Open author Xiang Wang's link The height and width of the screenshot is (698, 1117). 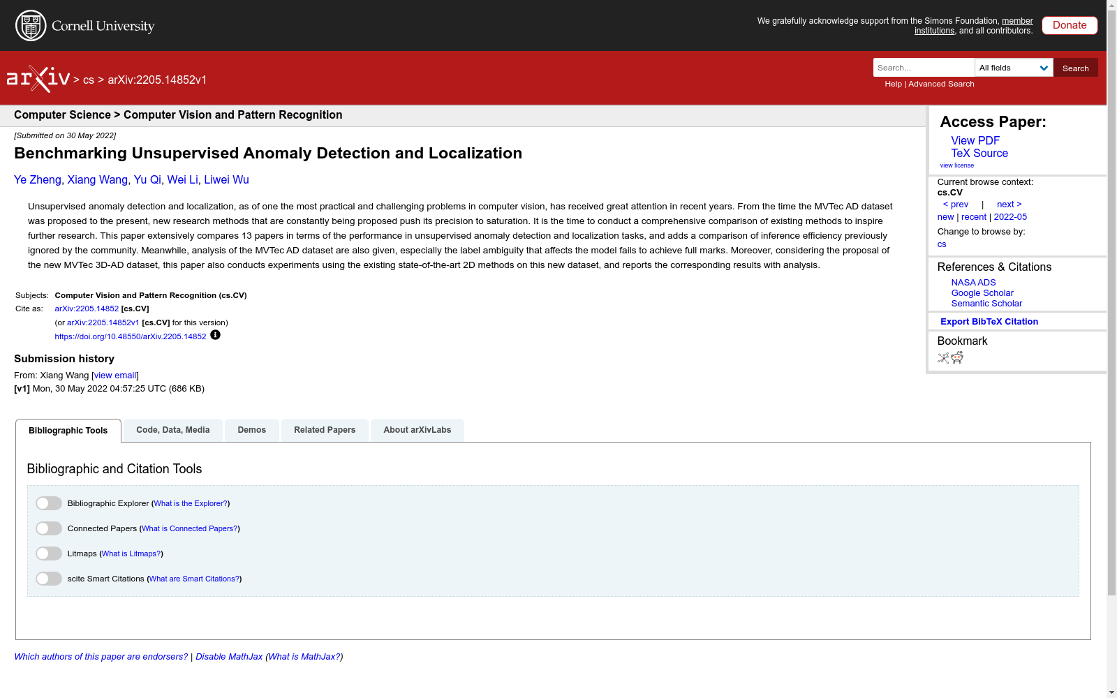98,180
